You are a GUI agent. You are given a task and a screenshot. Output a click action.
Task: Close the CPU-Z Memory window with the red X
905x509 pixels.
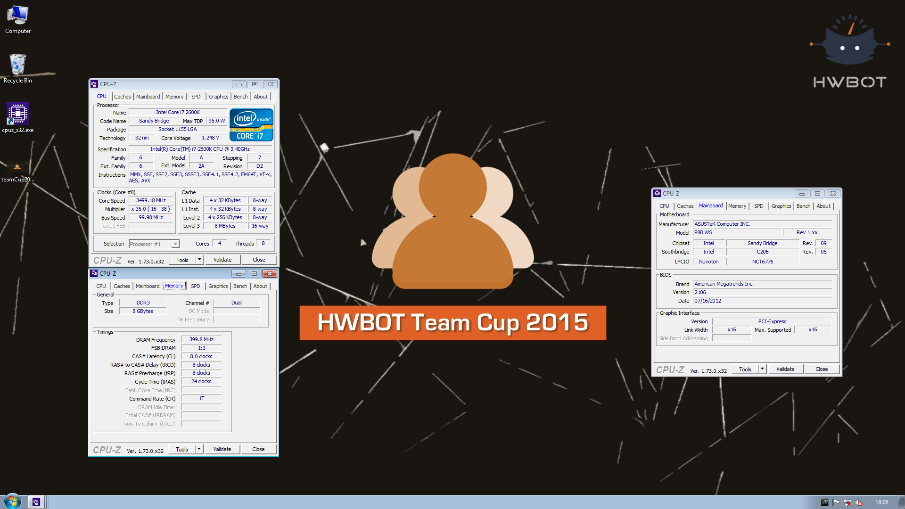[x=270, y=274]
